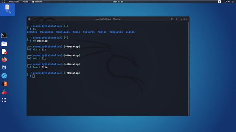Viewport: 236px width, 132px height.
Task: Click the 'Music' entry in the ls output
Action: 76,32
